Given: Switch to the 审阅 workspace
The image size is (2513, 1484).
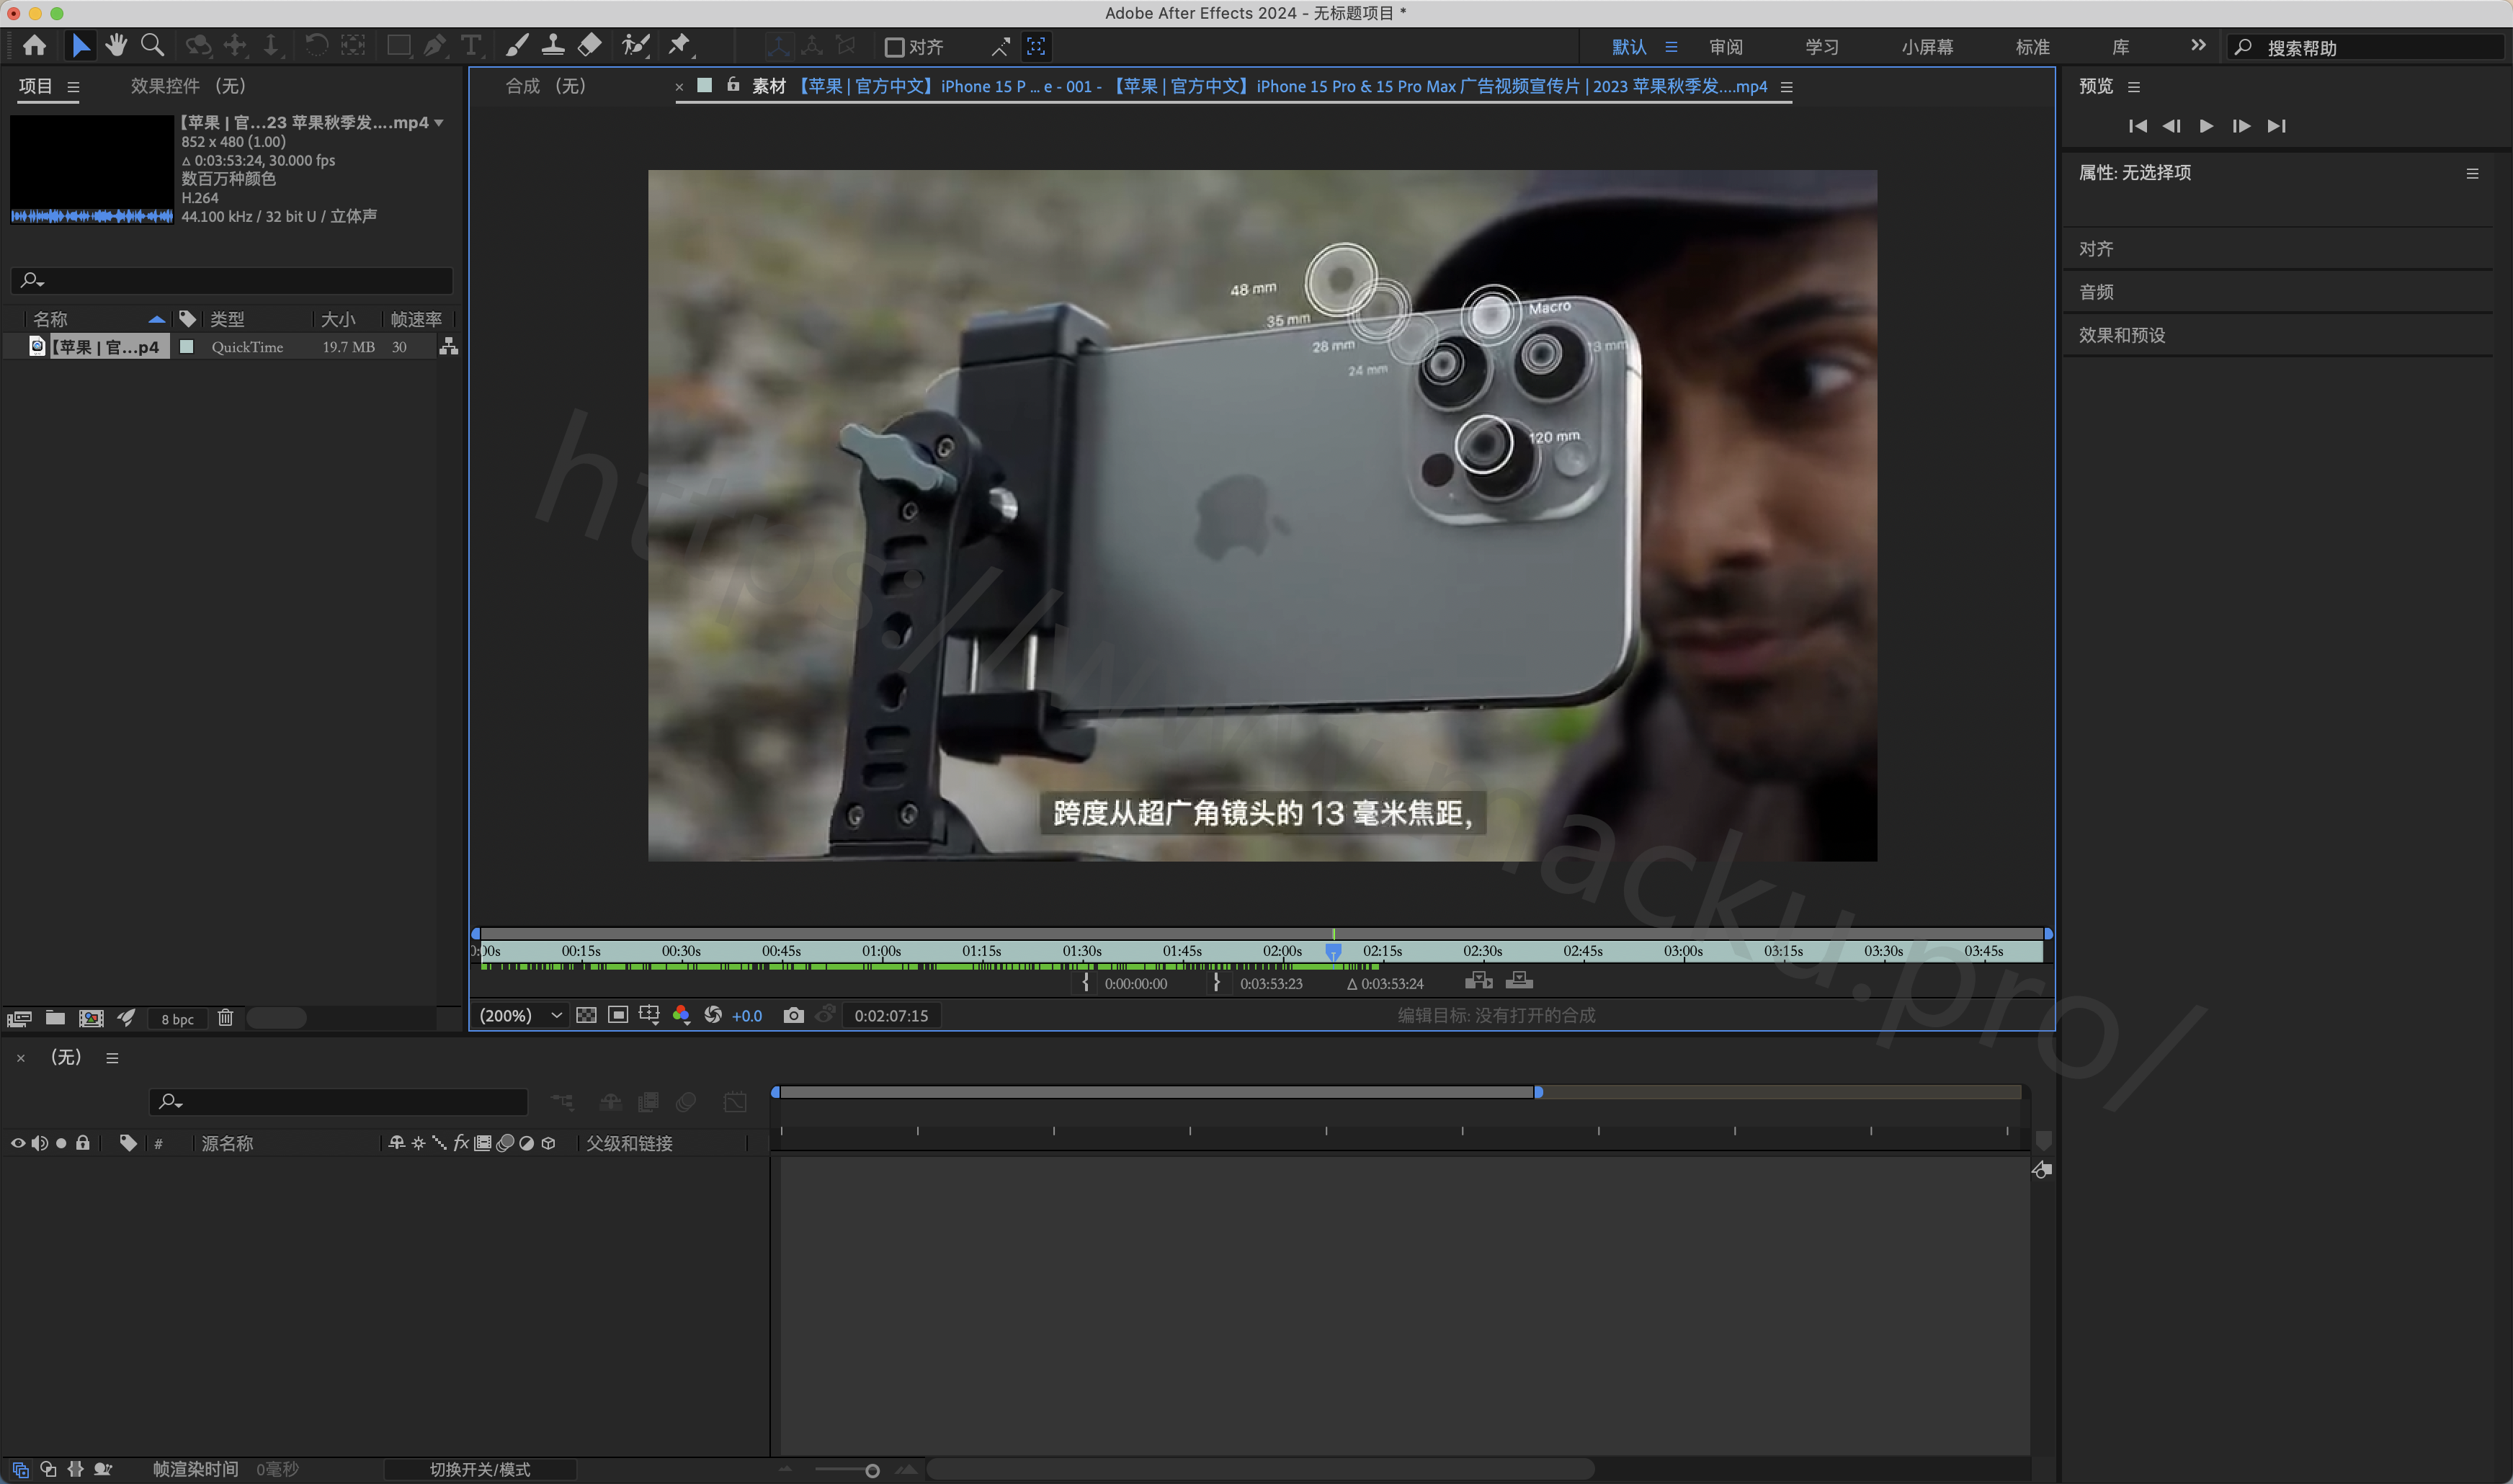Looking at the screenshot, I should tap(1726, 47).
